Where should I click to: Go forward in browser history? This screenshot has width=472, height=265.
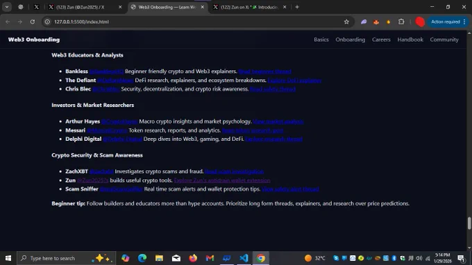[20, 22]
